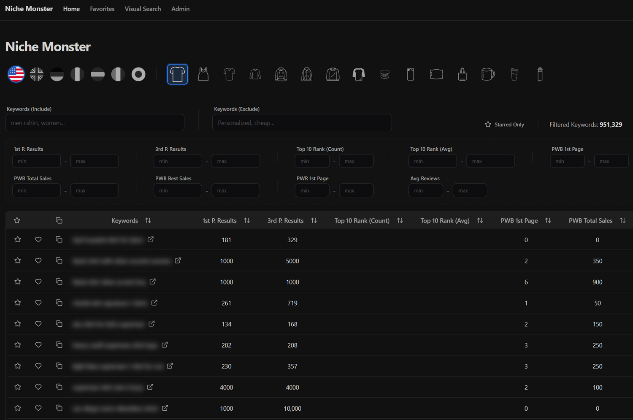The width and height of the screenshot is (633, 420).
Task: Click the Niche Monster brand logo in navbar
Action: (29, 9)
